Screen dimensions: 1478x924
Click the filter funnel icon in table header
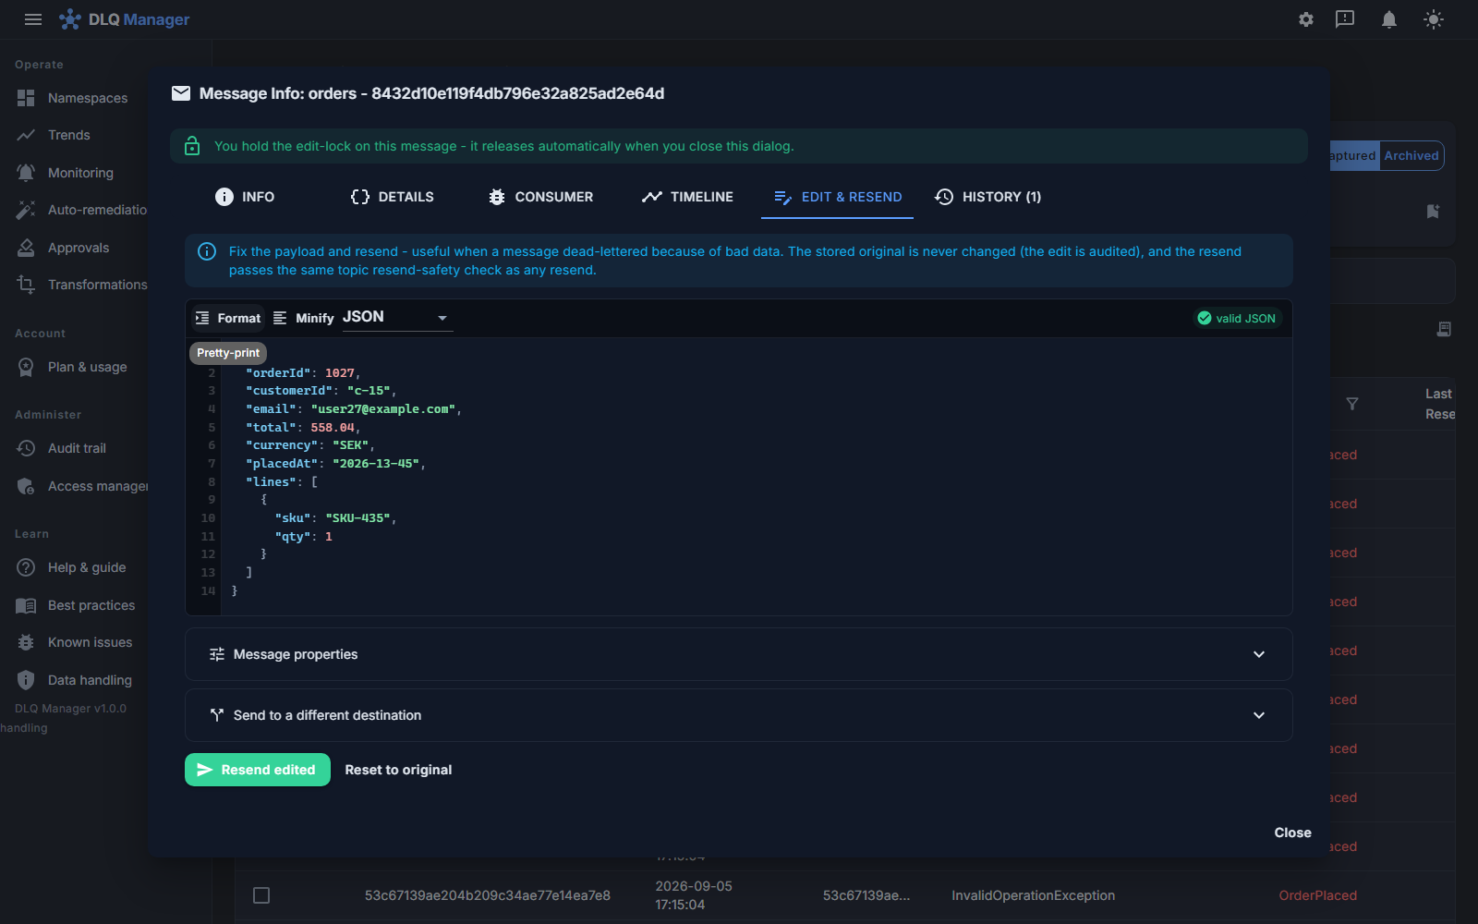pyautogui.click(x=1352, y=404)
